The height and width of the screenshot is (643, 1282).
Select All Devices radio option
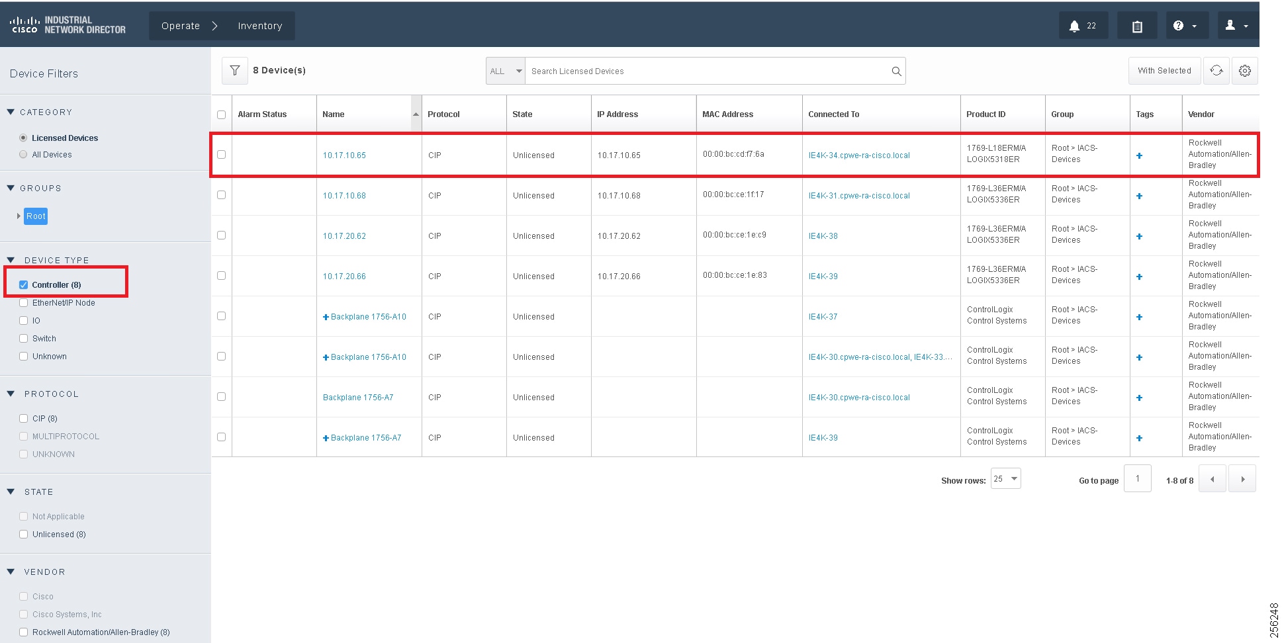tap(24, 154)
